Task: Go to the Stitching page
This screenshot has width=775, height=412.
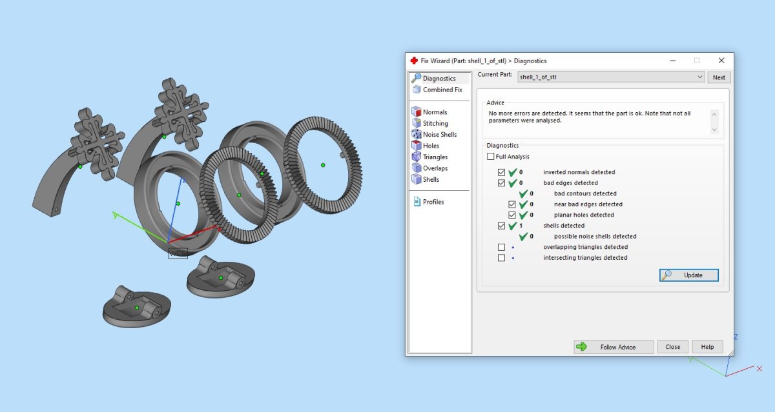Action: pyautogui.click(x=435, y=123)
